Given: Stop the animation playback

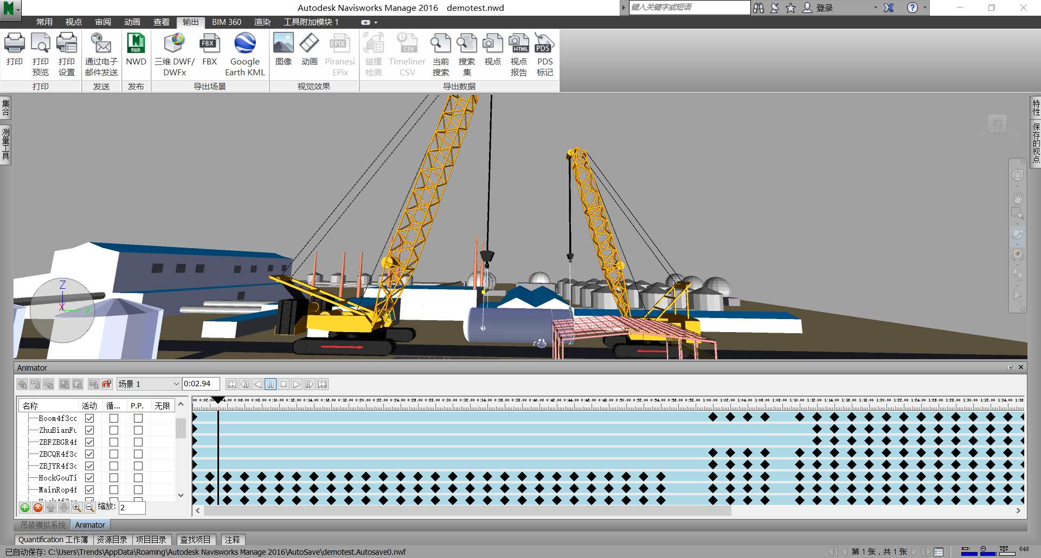Looking at the screenshot, I should pyautogui.click(x=284, y=384).
